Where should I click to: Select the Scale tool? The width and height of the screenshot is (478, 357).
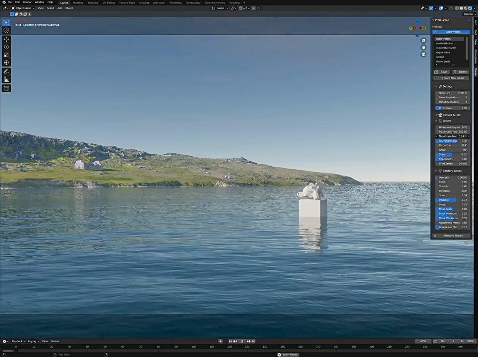point(6,54)
